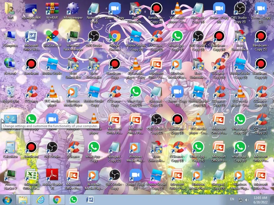
Task: Click the EN language indicator
Action: click(x=232, y=199)
